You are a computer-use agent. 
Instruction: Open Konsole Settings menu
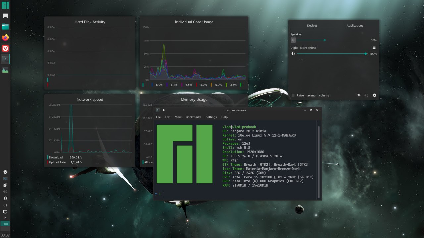[x=211, y=117]
